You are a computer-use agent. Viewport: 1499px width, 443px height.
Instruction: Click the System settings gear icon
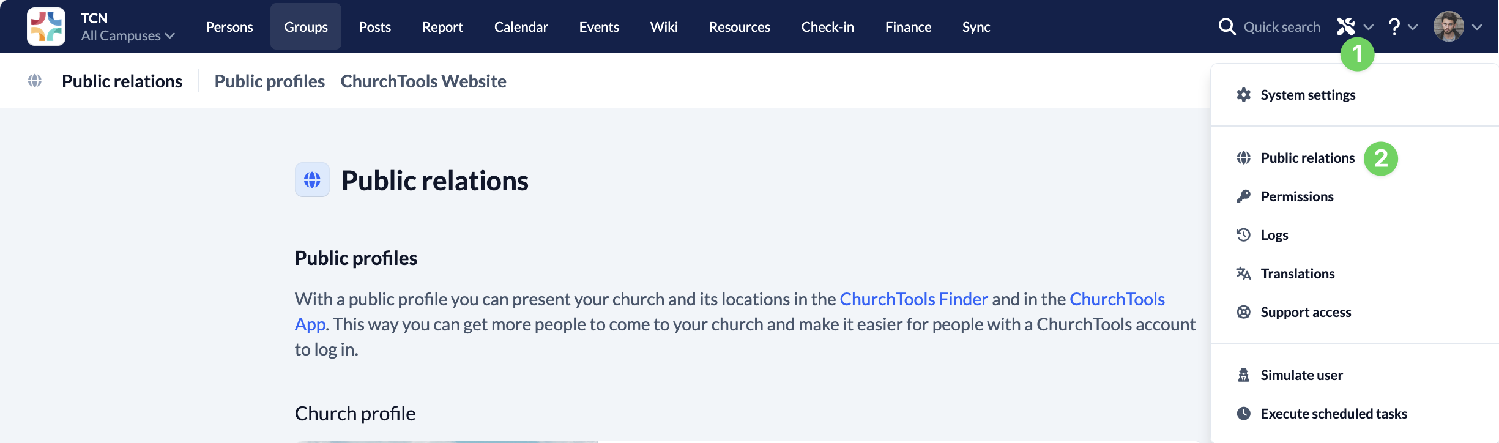[1244, 95]
